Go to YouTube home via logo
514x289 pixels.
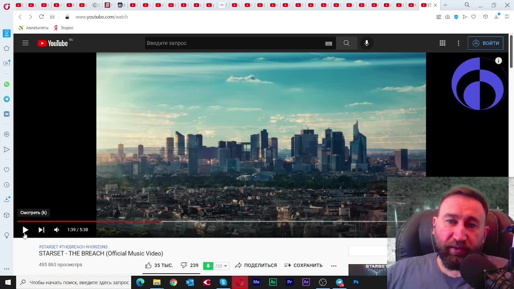(x=53, y=43)
